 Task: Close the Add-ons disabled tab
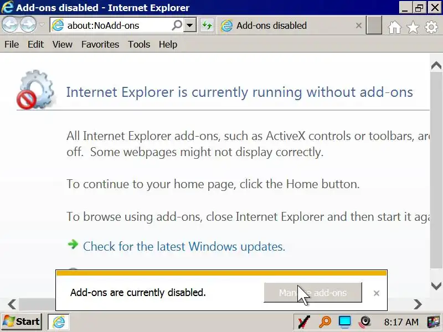click(358, 25)
